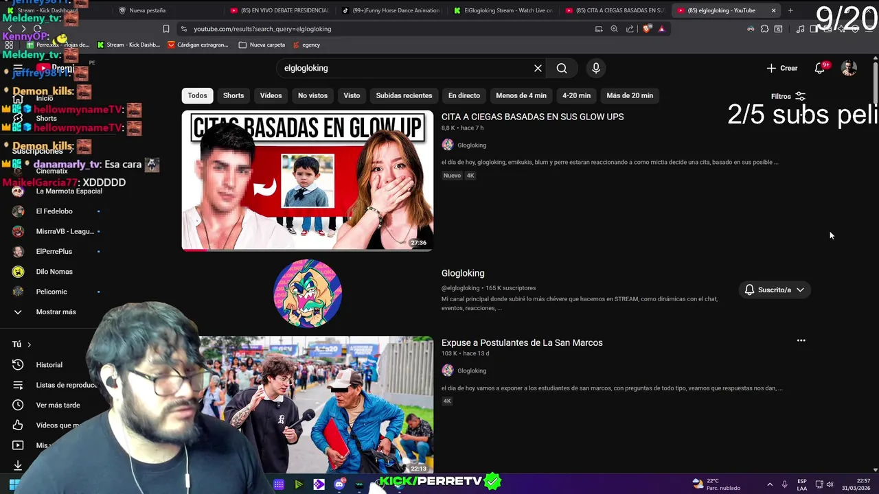879x494 pixels.
Task: Open the Discord taskbar icon
Action: click(339, 484)
